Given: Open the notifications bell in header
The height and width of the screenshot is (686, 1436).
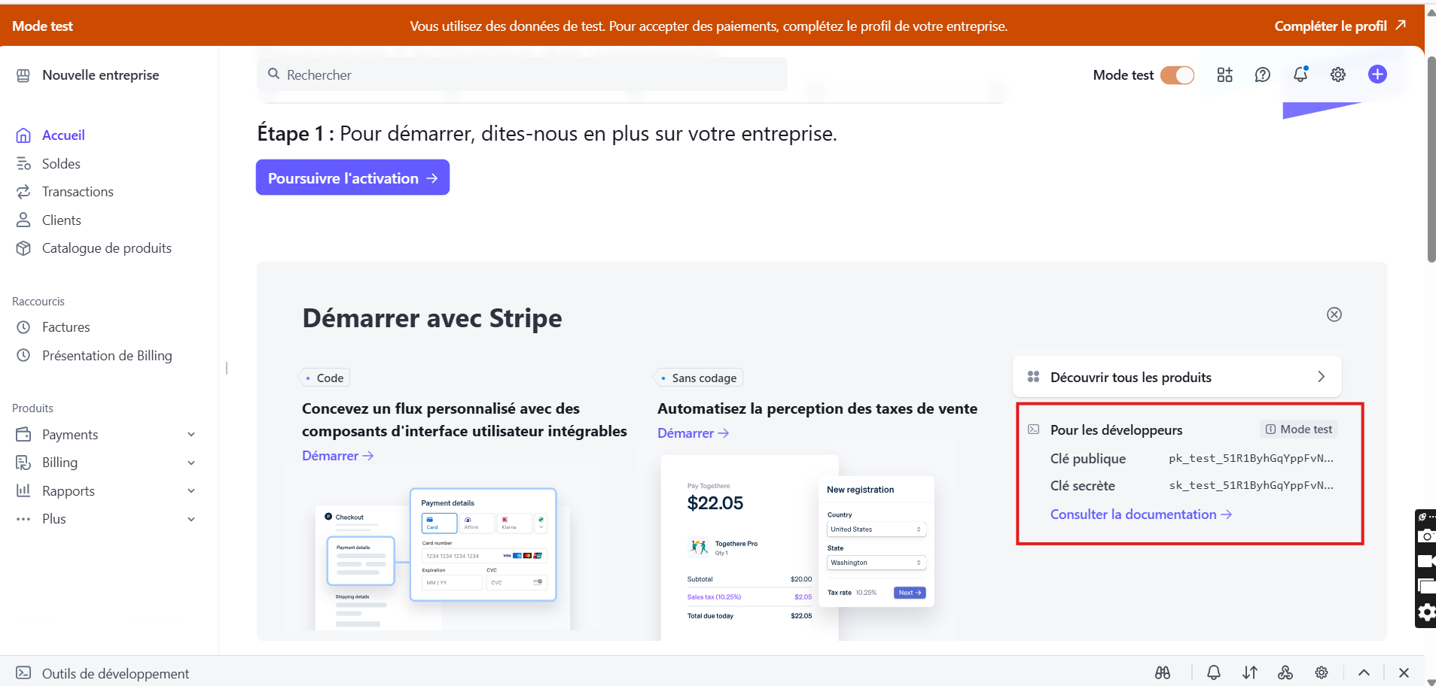Looking at the screenshot, I should 1300,74.
